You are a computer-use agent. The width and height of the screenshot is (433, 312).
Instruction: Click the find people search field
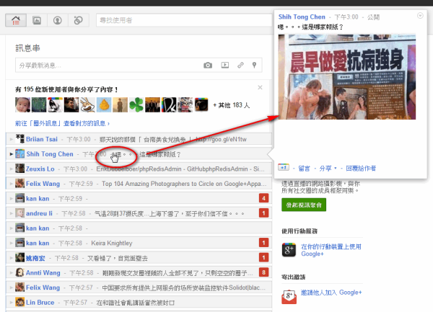[184, 20]
